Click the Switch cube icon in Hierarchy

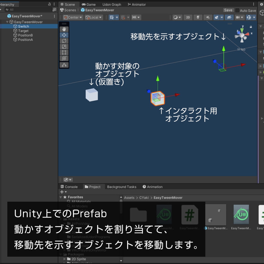(x=15, y=26)
